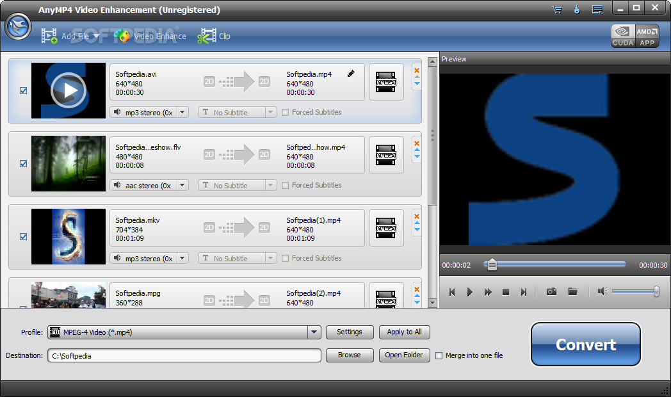The image size is (671, 397).
Task: Start conversion with Convert button
Action: [x=586, y=344]
